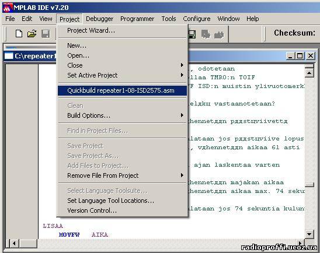
Task: Open the Window menu
Action: (x=228, y=19)
